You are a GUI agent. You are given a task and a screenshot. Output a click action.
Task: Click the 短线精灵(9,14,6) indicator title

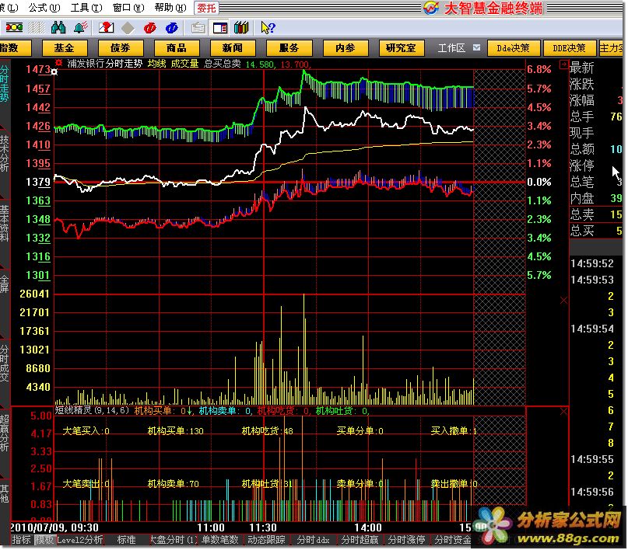tap(92, 410)
